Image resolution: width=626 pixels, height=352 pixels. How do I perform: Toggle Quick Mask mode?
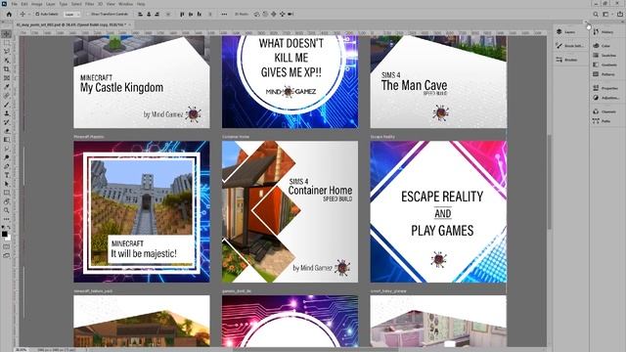click(7, 246)
